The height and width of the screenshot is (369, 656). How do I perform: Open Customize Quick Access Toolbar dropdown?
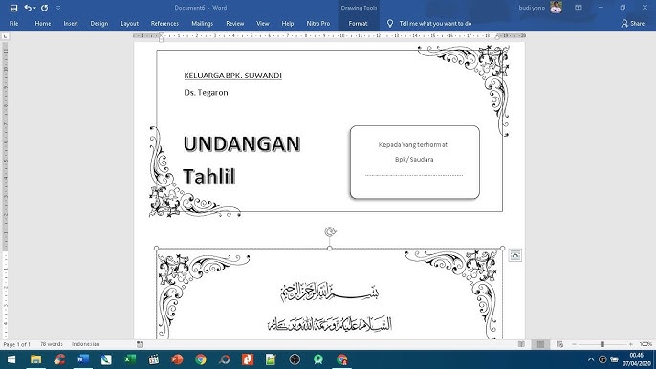58,8
